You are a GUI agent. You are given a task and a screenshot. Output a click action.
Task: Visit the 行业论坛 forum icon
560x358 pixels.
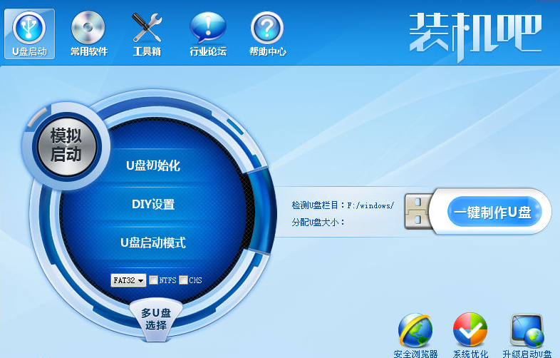[208, 34]
